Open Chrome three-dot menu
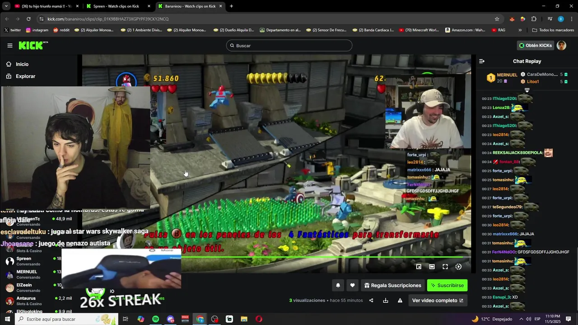The height and width of the screenshot is (325, 578). (572, 19)
